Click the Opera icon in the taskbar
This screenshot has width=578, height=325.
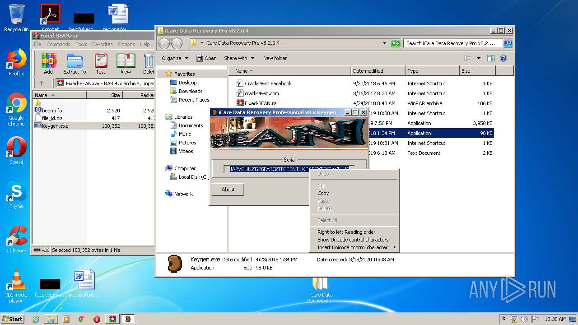97,319
